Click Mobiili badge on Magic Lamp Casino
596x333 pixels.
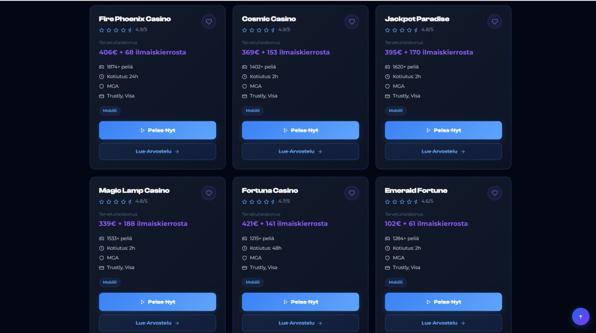109,282
